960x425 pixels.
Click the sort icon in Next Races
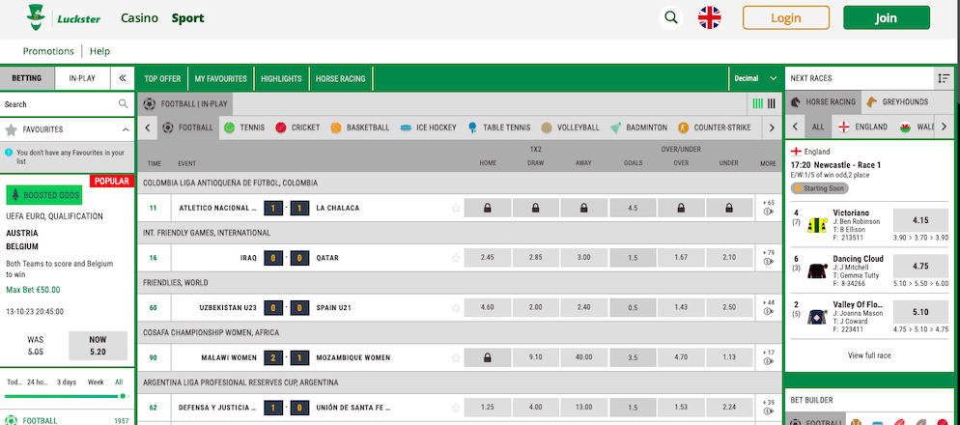[943, 78]
